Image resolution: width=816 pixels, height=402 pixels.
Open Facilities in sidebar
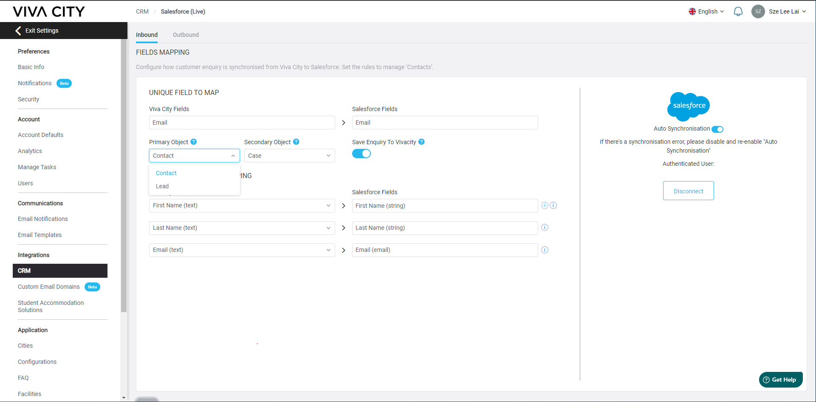coord(30,394)
